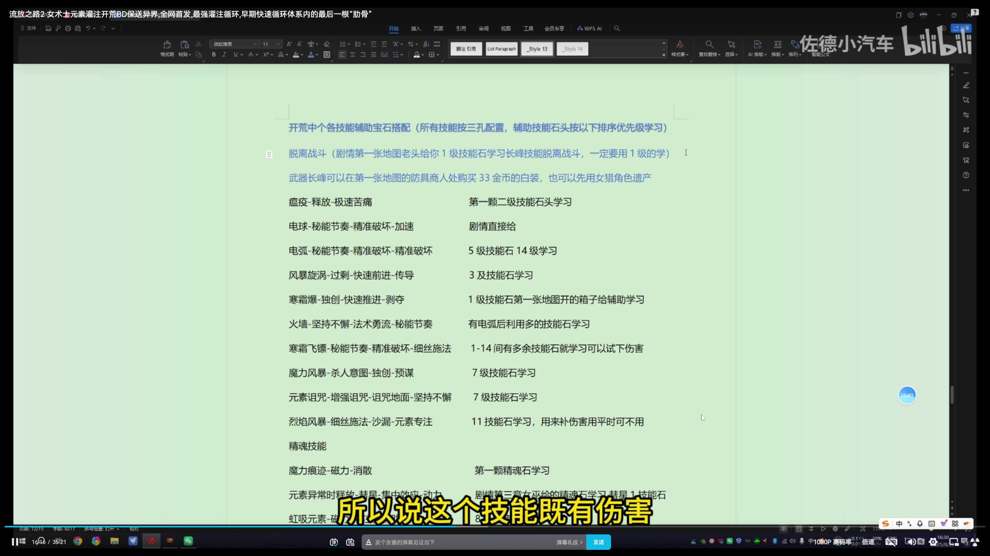The image size is (990, 556).
Task: Click the help question icon in right sidebar
Action: tap(966, 175)
